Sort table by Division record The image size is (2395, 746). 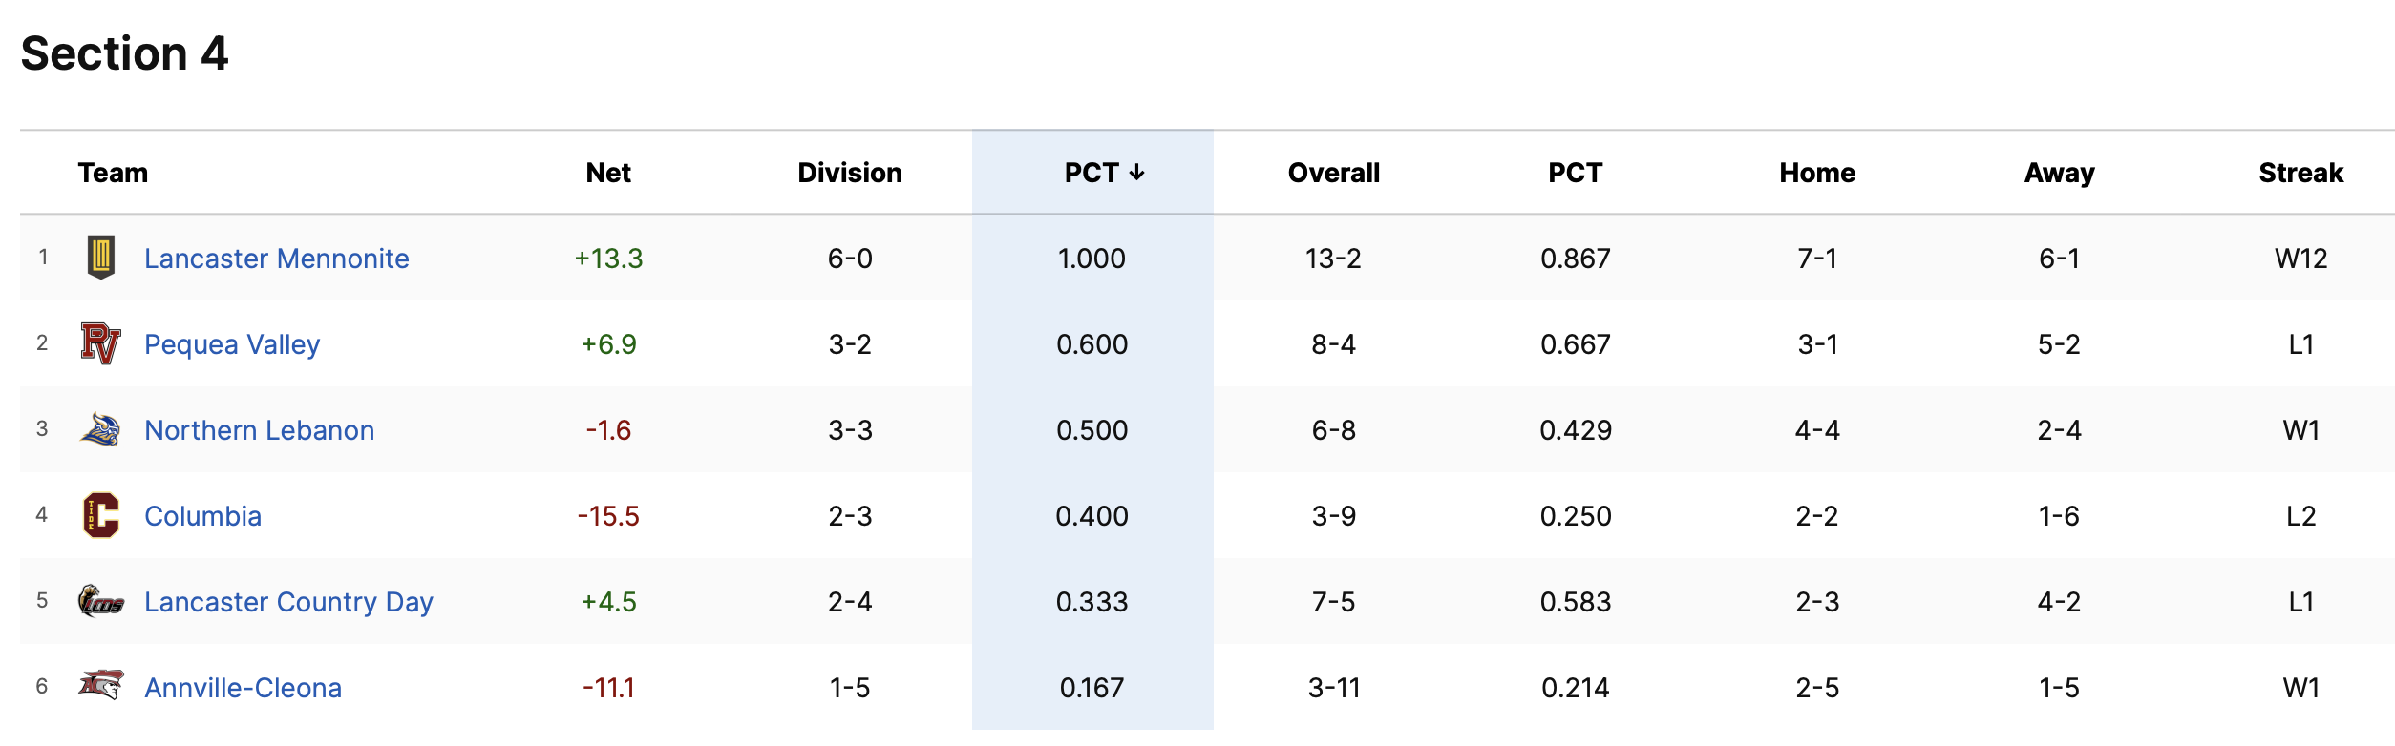click(x=849, y=173)
